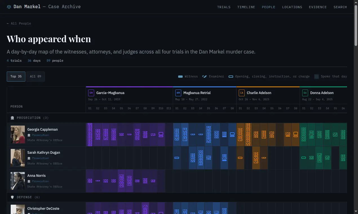Open Sarah Kathryn Dugan's Charlie Adelson D3 cell

point(256,158)
